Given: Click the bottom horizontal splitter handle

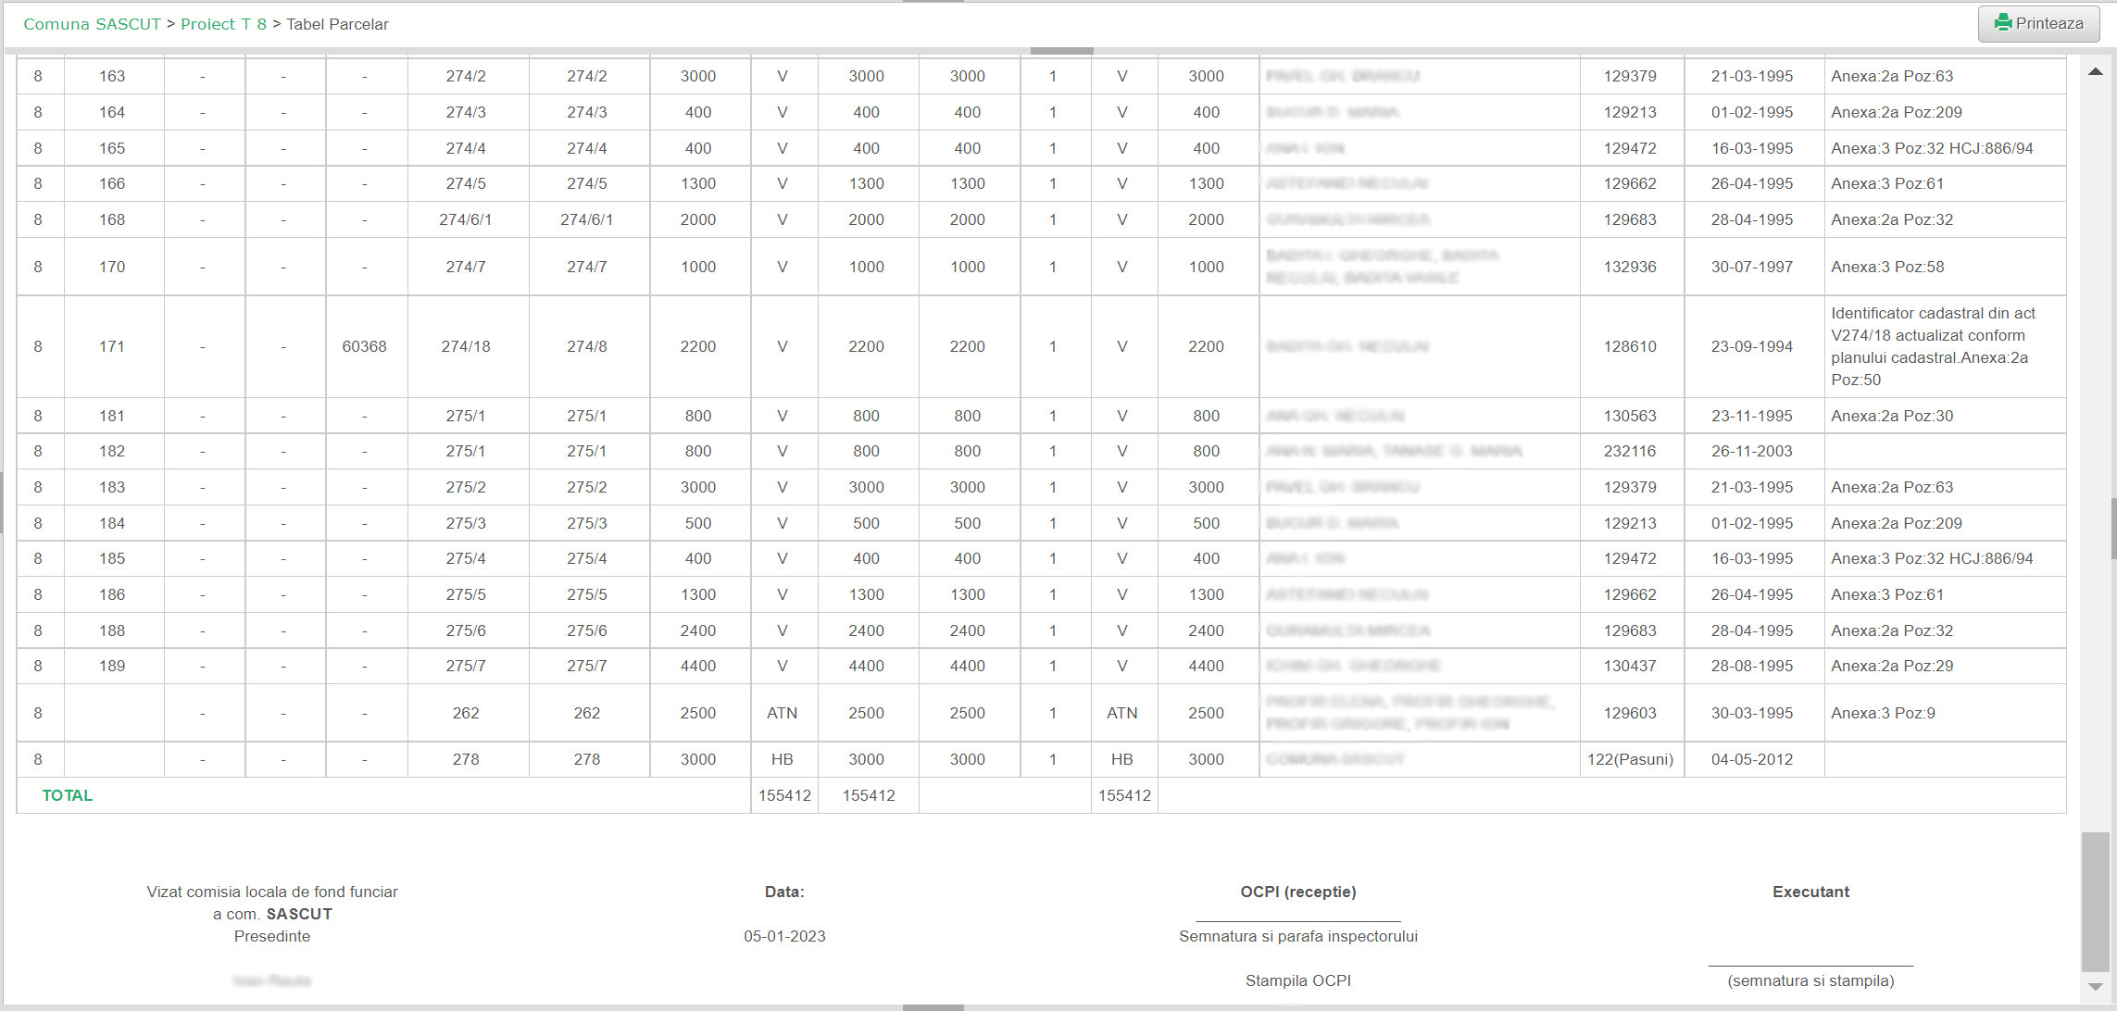Looking at the screenshot, I should pos(933,1007).
